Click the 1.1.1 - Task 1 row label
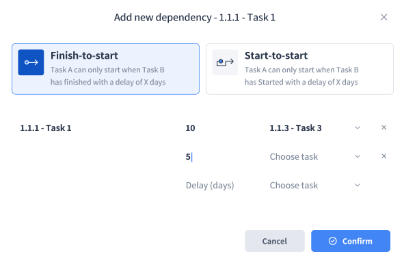404x258 pixels. pos(46,128)
